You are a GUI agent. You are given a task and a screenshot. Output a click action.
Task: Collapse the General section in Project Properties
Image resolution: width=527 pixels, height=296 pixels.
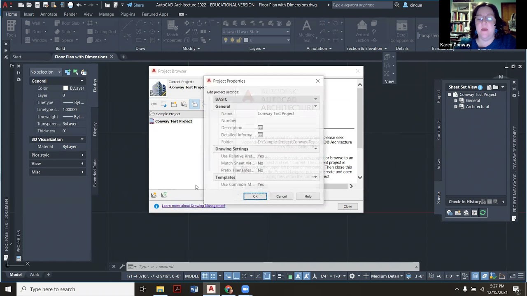316,106
